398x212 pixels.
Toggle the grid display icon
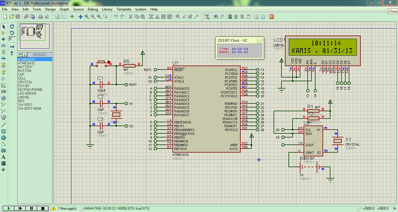[64, 17]
